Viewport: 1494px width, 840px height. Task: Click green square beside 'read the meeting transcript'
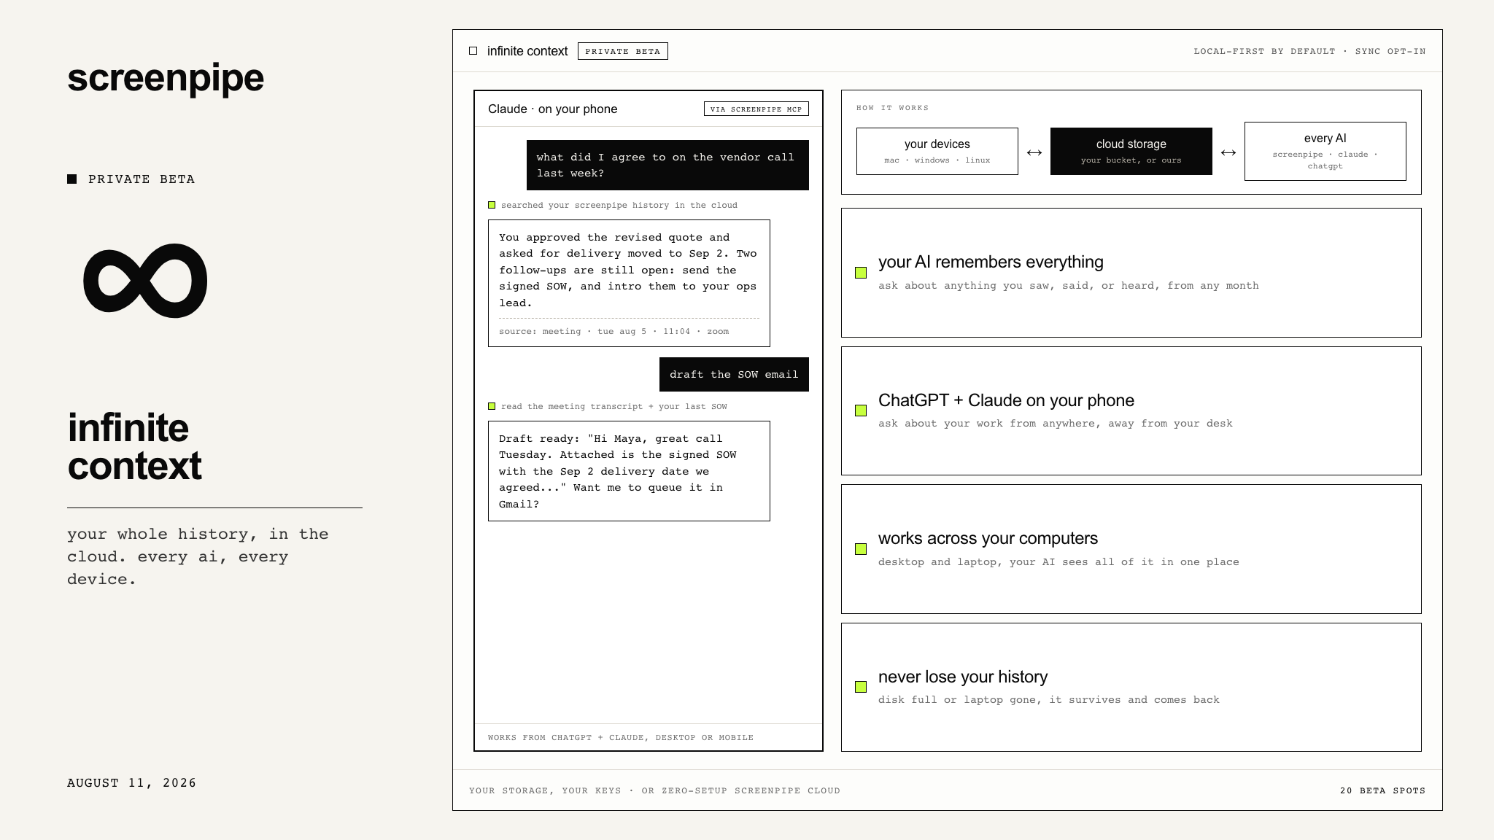492,406
